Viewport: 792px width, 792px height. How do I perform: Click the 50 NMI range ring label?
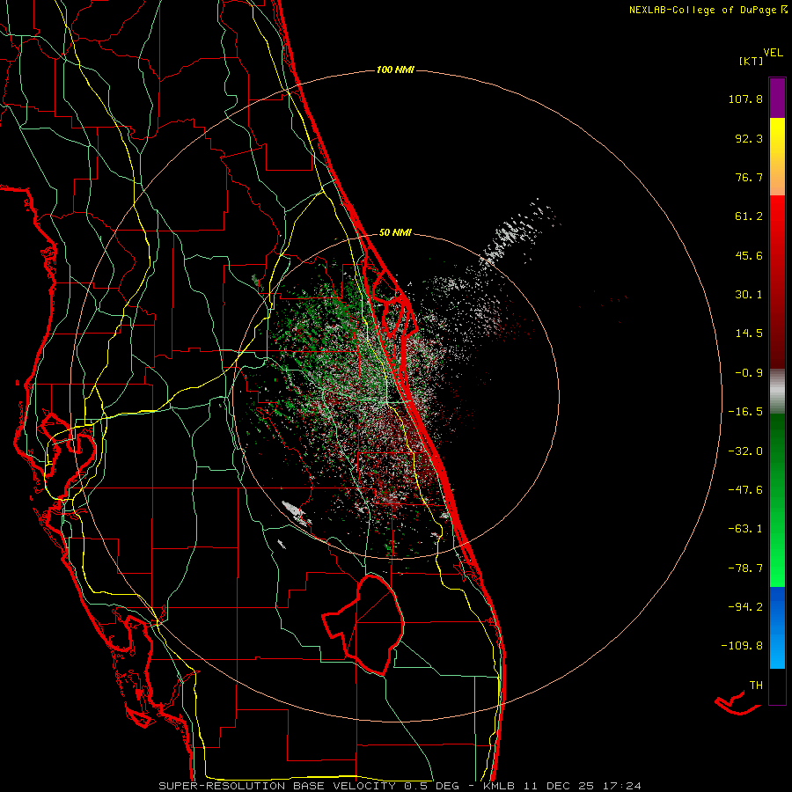[x=395, y=232]
